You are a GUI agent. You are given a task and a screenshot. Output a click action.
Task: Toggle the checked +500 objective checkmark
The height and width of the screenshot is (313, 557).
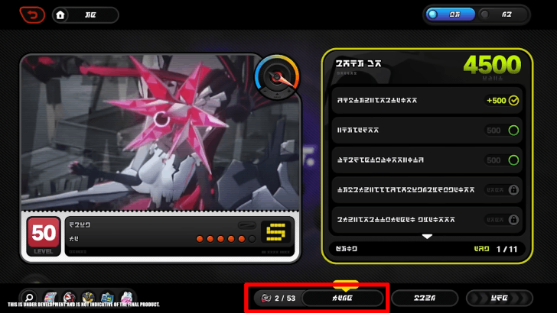coord(514,100)
